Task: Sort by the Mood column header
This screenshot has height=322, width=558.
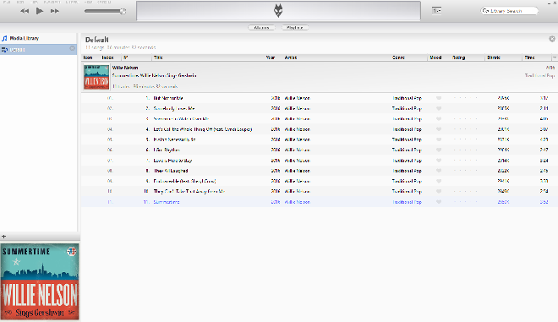Action: coord(435,57)
